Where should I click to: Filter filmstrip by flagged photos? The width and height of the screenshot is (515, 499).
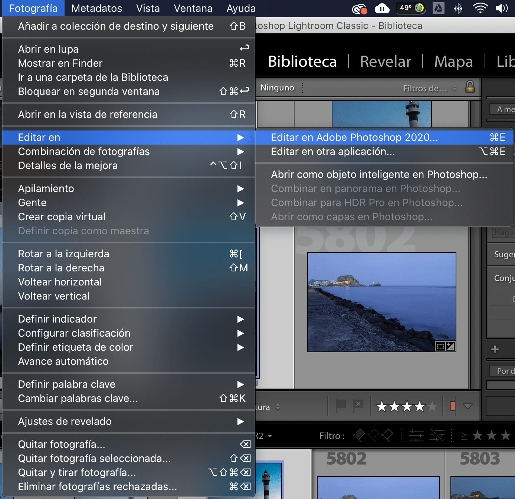pos(359,436)
